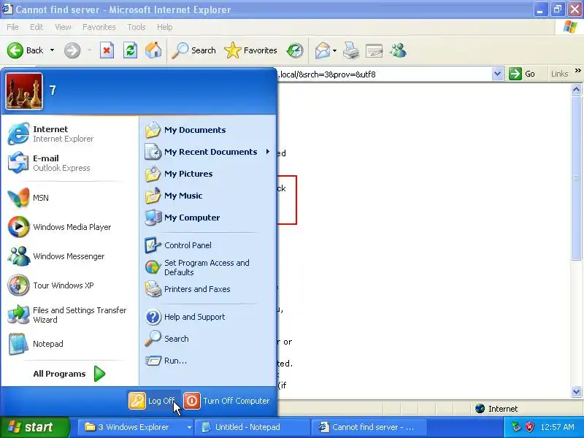Screen dimensions: 584x438
Task: Click the Safely Remove Hardware tray icon
Action: tap(516, 427)
